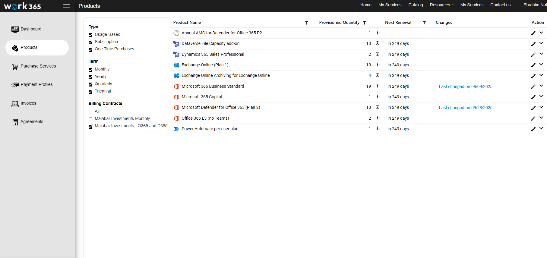
Task: Show quantity info for Microsoft Defender Plan 2
Action: coord(378,107)
